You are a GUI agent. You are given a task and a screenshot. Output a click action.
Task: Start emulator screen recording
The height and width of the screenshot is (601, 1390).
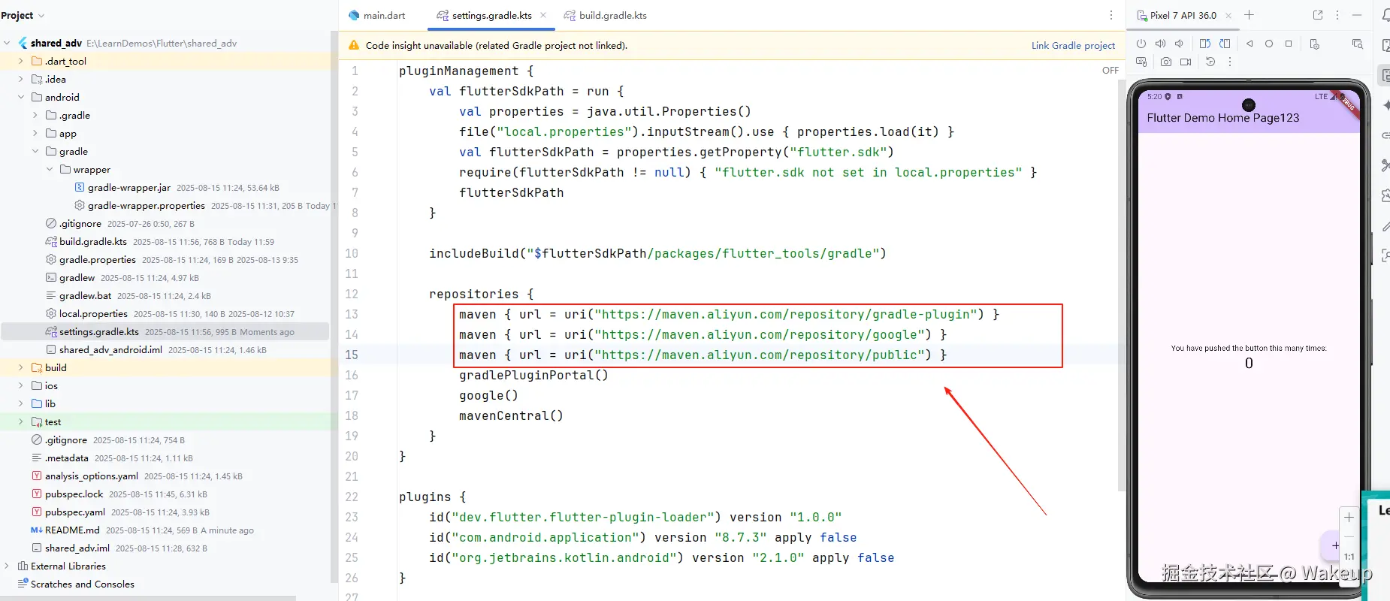1186,62
